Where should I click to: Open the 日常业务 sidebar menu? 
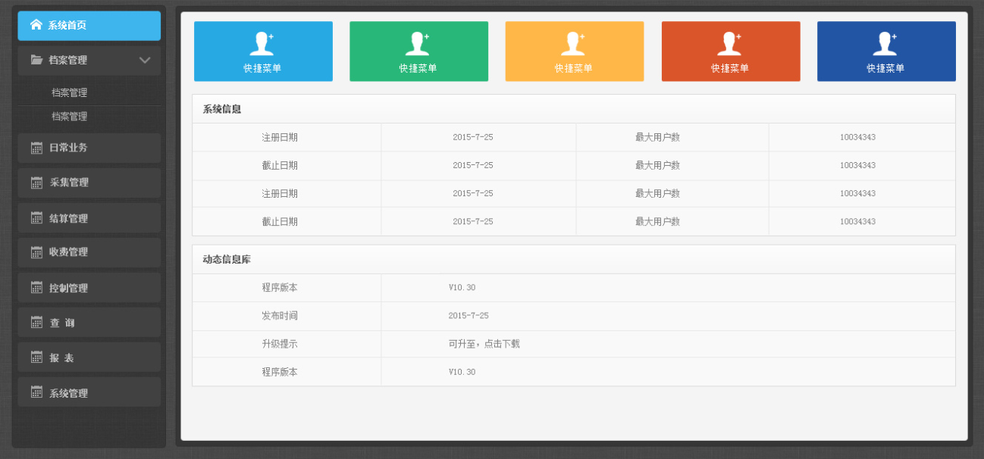click(89, 148)
